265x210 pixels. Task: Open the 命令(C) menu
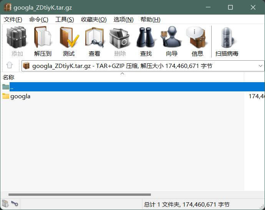click(x=39, y=20)
